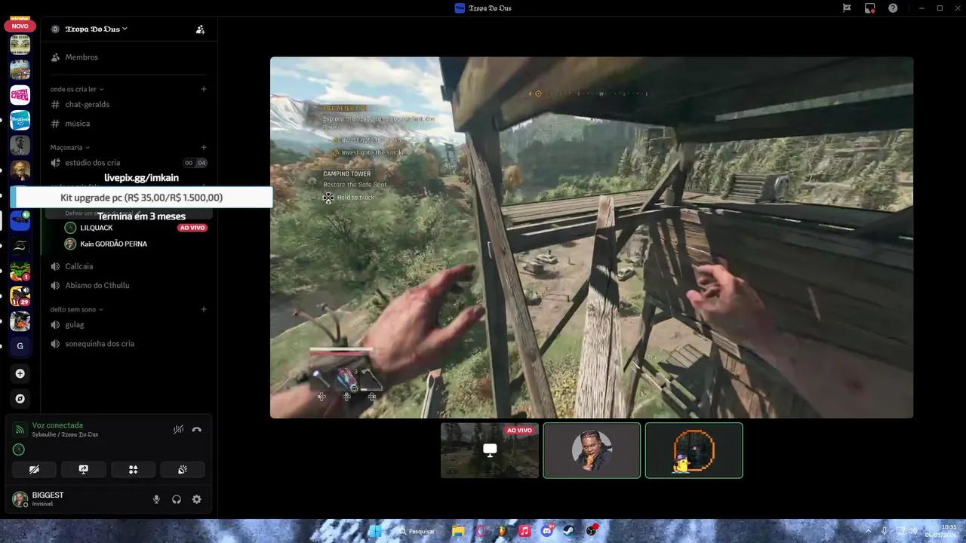966x543 pixels.
Task: Add a channel to 'onde os cria ler'
Action: 204,89
